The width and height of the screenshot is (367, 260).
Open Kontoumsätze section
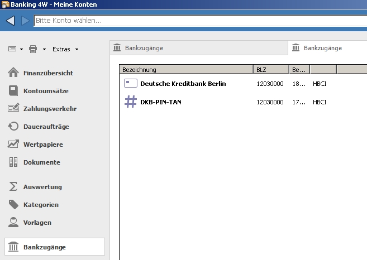tap(46, 91)
